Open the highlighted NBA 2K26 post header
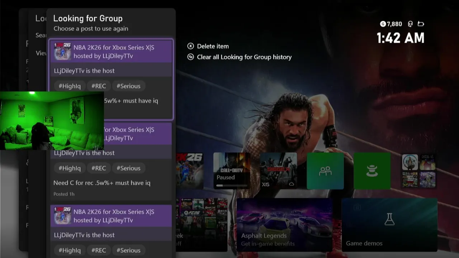 [x=111, y=52]
